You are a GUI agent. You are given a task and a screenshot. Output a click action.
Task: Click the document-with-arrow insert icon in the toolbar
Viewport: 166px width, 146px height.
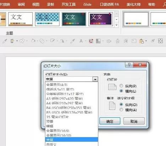coord(12,41)
